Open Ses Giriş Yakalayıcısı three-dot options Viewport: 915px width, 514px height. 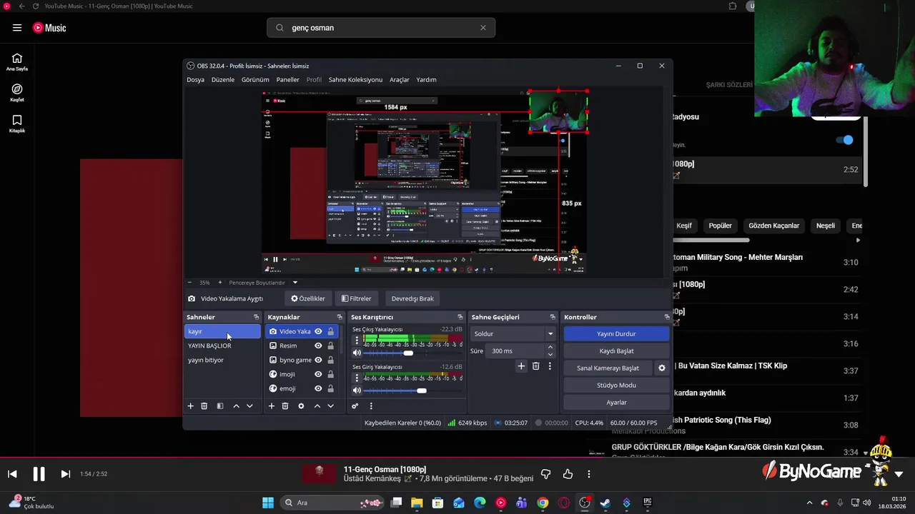tap(357, 378)
